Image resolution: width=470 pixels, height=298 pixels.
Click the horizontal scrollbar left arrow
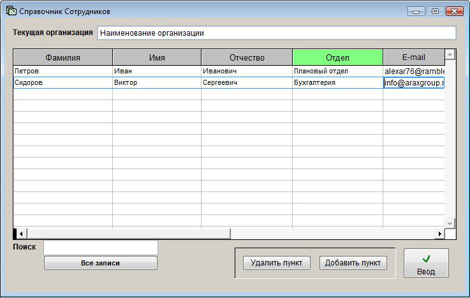point(21,234)
